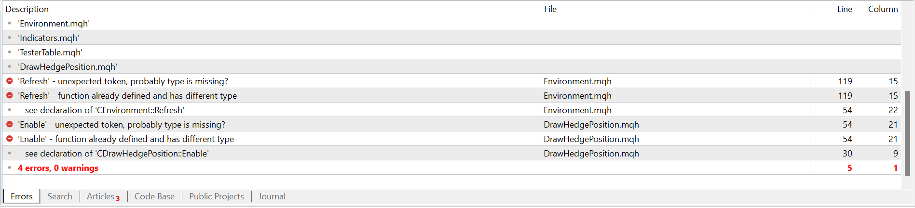Open the Code Base tab
The image size is (915, 208).
click(x=154, y=196)
